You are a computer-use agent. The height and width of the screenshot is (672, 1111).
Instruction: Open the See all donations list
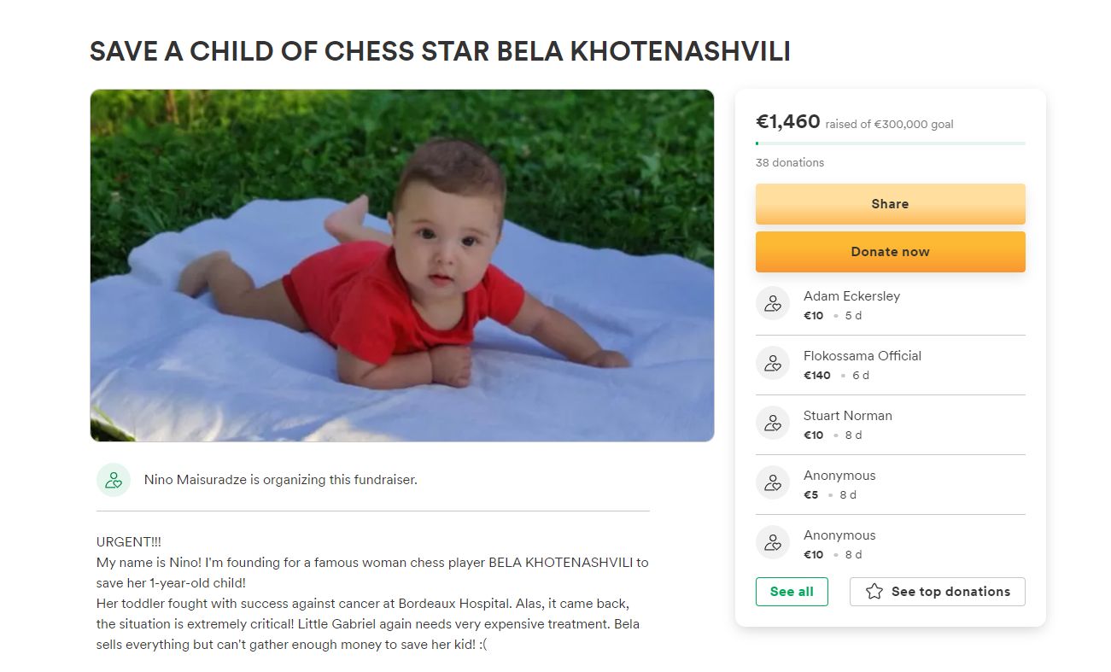(x=792, y=592)
